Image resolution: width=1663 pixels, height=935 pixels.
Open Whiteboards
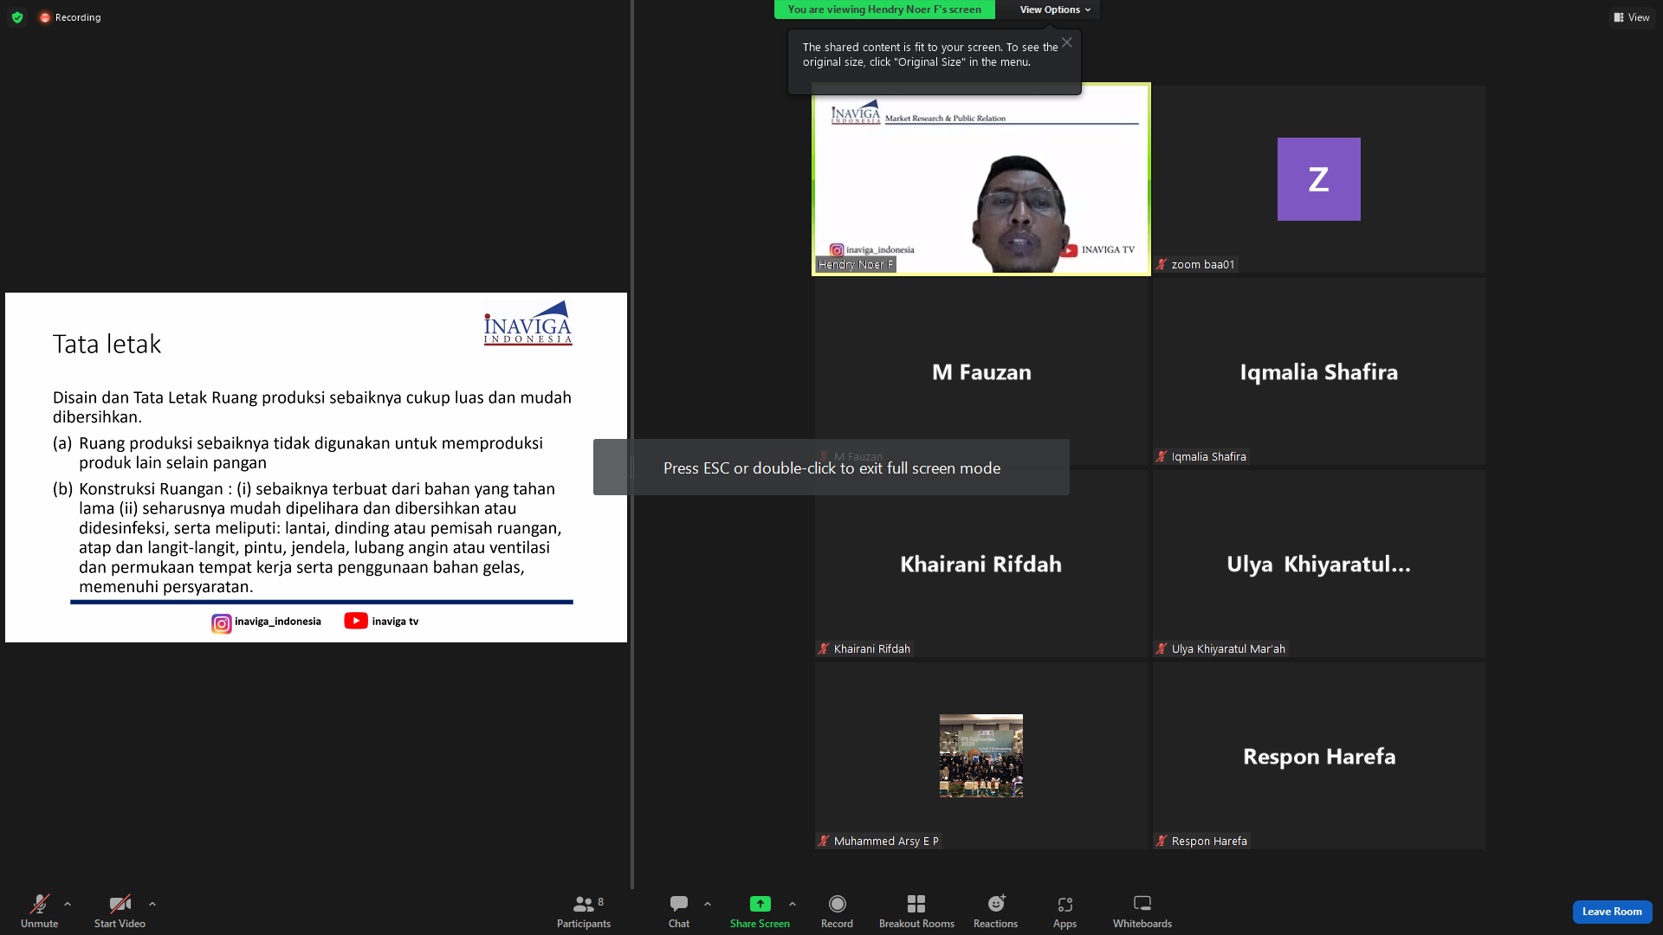[1142, 912]
